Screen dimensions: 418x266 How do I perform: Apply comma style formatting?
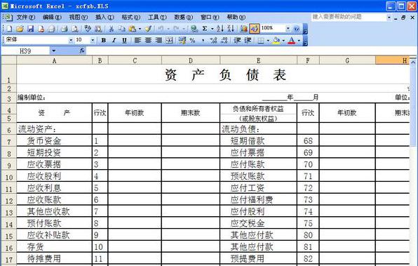[203, 40]
